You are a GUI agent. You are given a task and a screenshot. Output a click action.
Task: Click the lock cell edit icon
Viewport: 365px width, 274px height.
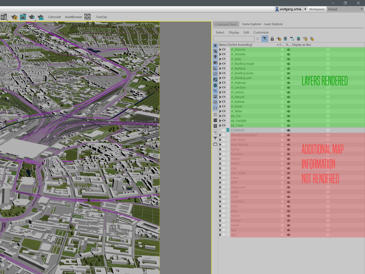272,39
